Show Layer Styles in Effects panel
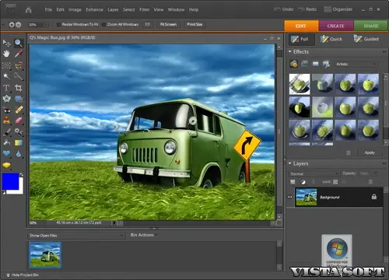389x280 pixels. pos(304,64)
